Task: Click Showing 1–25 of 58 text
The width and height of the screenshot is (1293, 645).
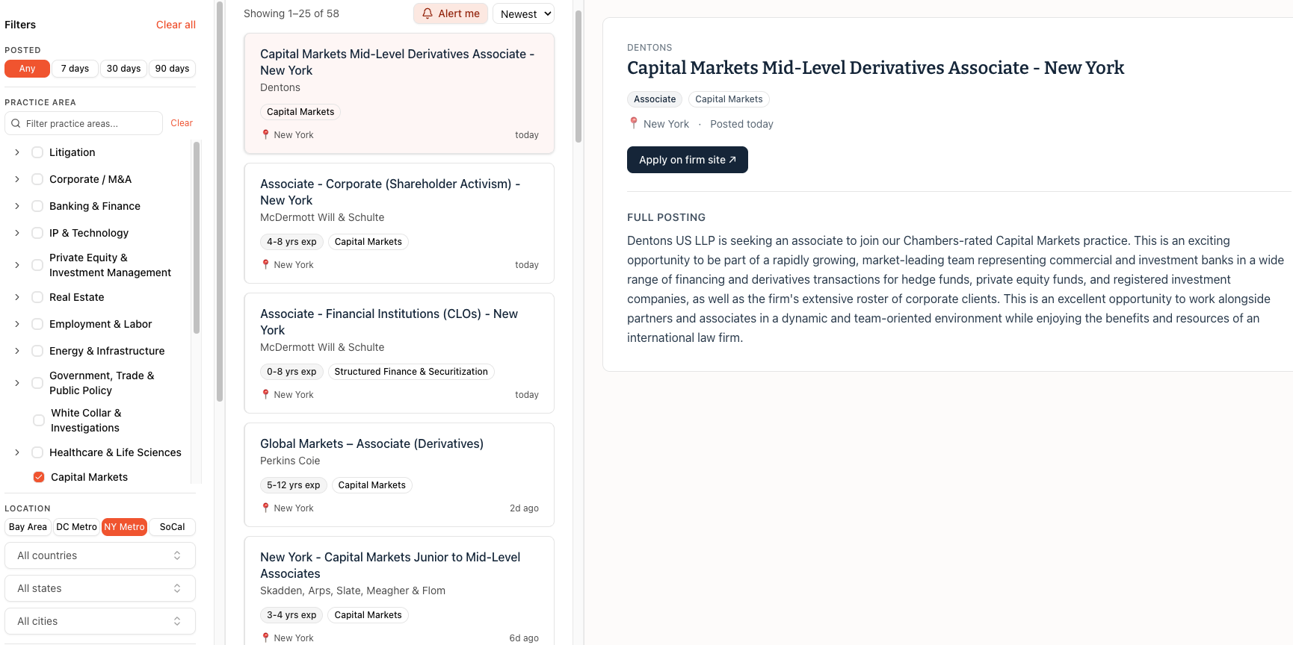Action: point(291,13)
